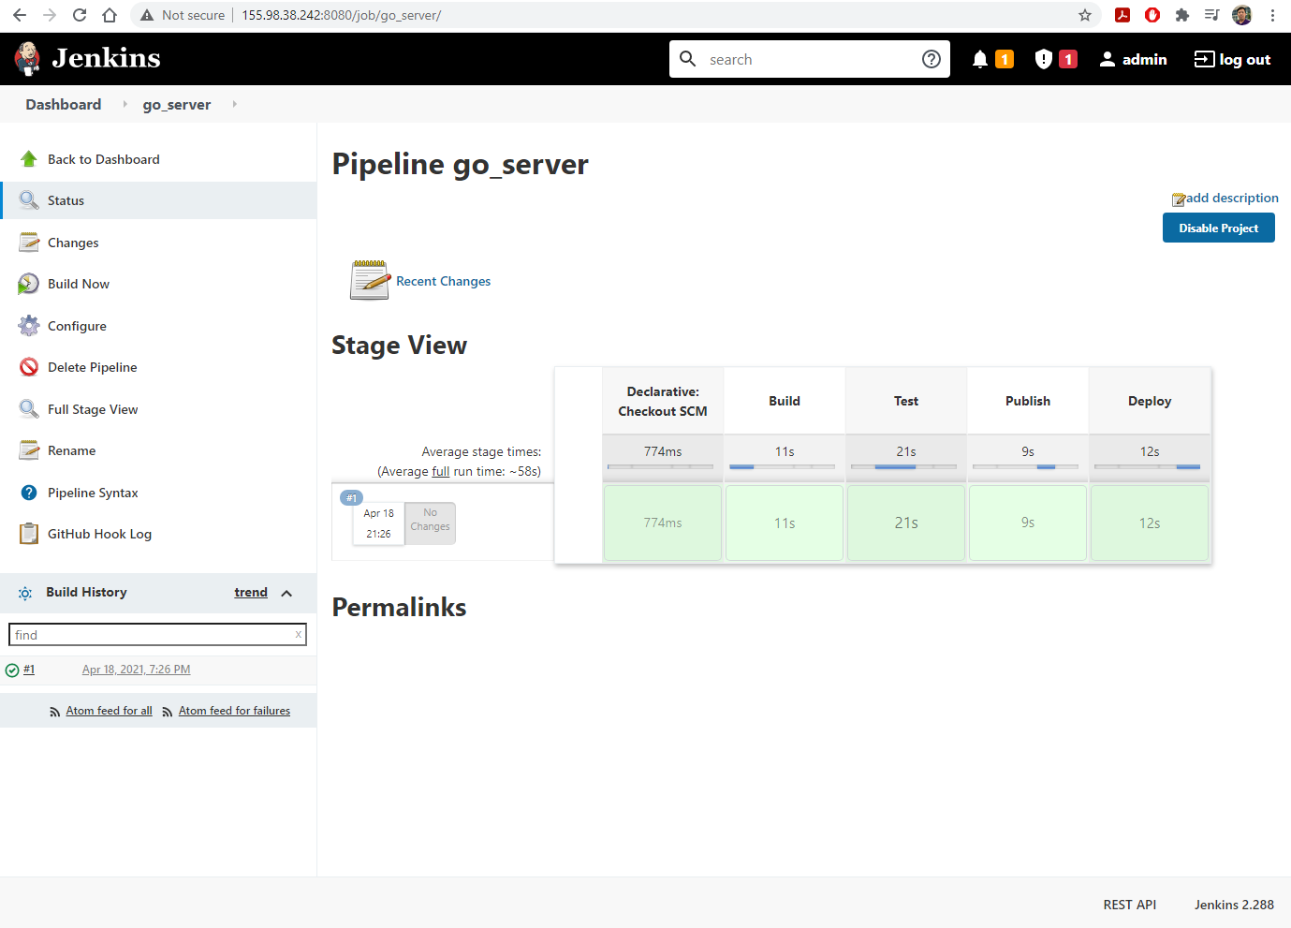
Task: Open the Recent Changes link
Action: pos(443,281)
